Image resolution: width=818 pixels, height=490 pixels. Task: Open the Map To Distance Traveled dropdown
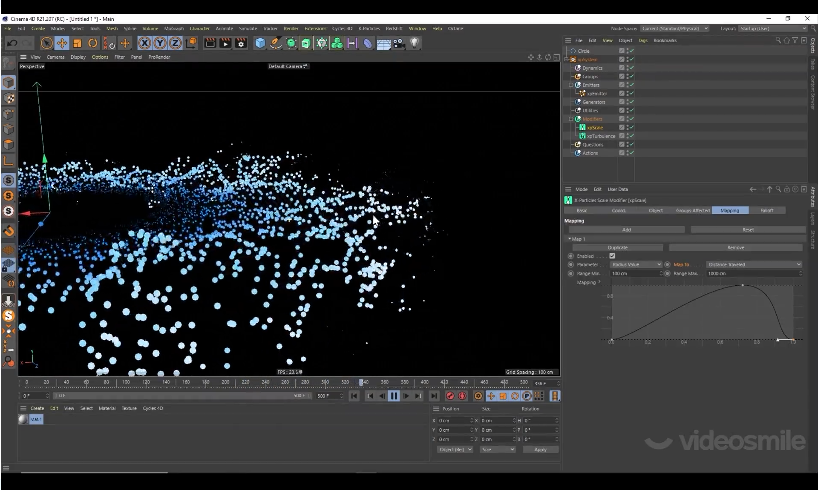tap(754, 264)
